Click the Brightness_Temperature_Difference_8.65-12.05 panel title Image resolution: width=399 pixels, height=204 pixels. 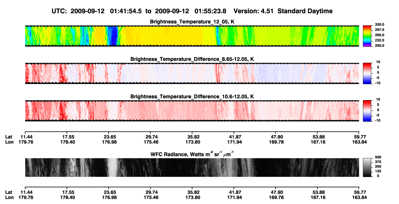pos(192,59)
